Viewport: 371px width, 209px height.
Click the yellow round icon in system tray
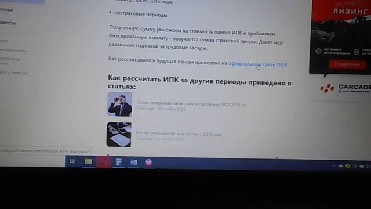(x=348, y=166)
